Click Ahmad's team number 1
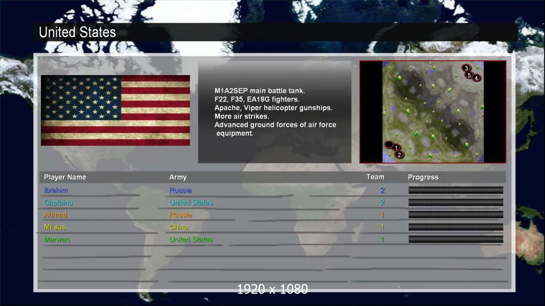Screen dimensions: 545x306 click(x=382, y=215)
